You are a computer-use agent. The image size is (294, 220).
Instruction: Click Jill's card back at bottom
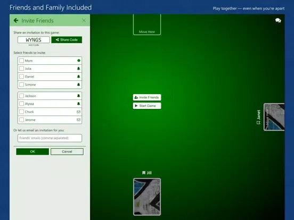[x=147, y=197]
